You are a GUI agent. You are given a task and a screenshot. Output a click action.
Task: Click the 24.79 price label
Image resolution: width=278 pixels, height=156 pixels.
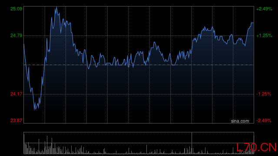[16, 36]
